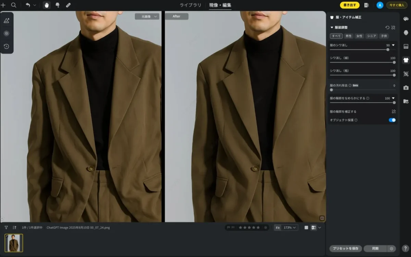This screenshot has width=411, height=257.
Task: Open the folder preview panel icon
Action: (x=406, y=101)
